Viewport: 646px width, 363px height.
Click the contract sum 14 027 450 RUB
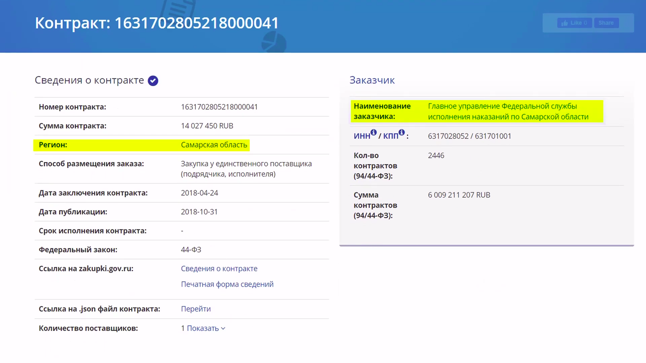[x=207, y=126]
